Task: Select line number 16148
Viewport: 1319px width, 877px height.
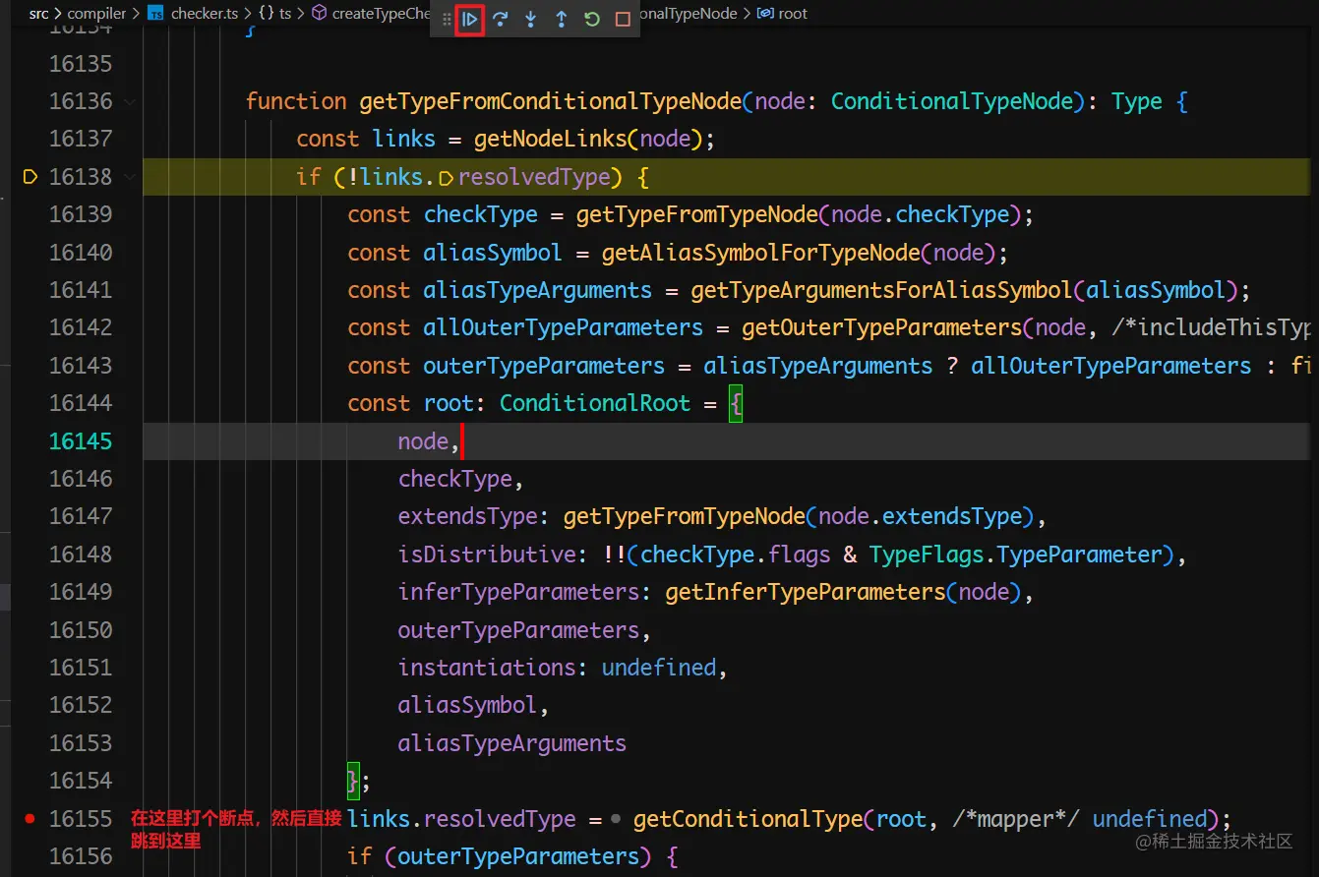Action: pos(81,555)
